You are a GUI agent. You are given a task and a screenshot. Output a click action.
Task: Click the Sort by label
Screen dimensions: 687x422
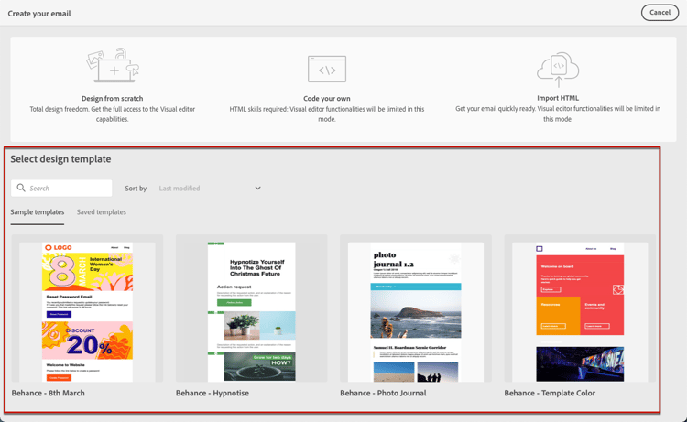click(x=136, y=189)
